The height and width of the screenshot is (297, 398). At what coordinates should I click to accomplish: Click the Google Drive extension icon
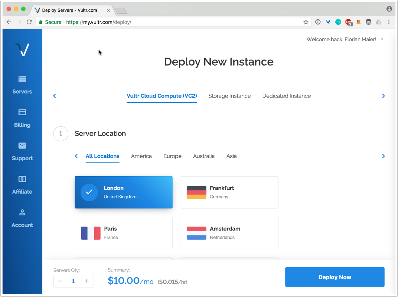point(379,22)
